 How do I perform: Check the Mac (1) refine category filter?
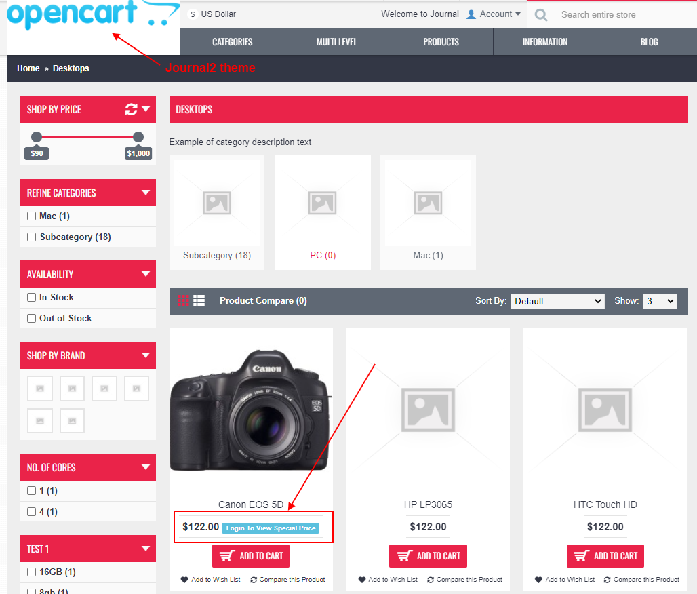coord(31,216)
